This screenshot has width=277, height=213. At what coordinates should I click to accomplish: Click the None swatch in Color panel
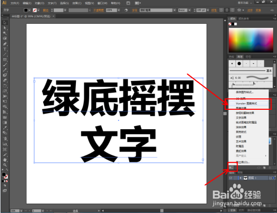click(230, 24)
